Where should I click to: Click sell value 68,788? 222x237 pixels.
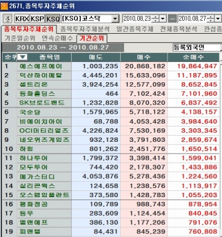[106, 122]
